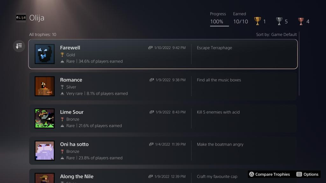Click the 100% progress bar
This screenshot has width=326, height=183.
[219, 26]
